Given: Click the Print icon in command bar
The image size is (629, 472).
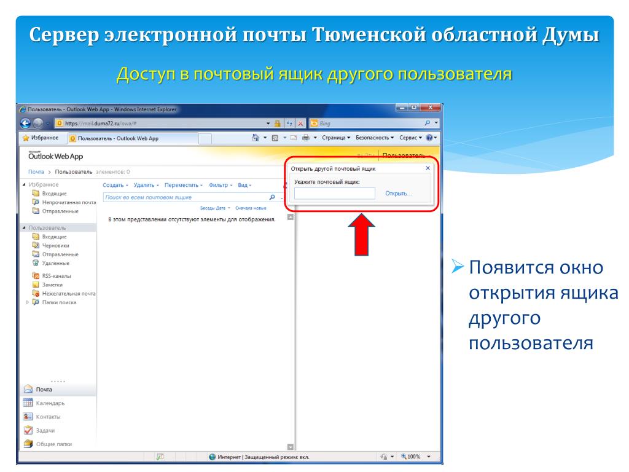Looking at the screenshot, I should point(306,138).
